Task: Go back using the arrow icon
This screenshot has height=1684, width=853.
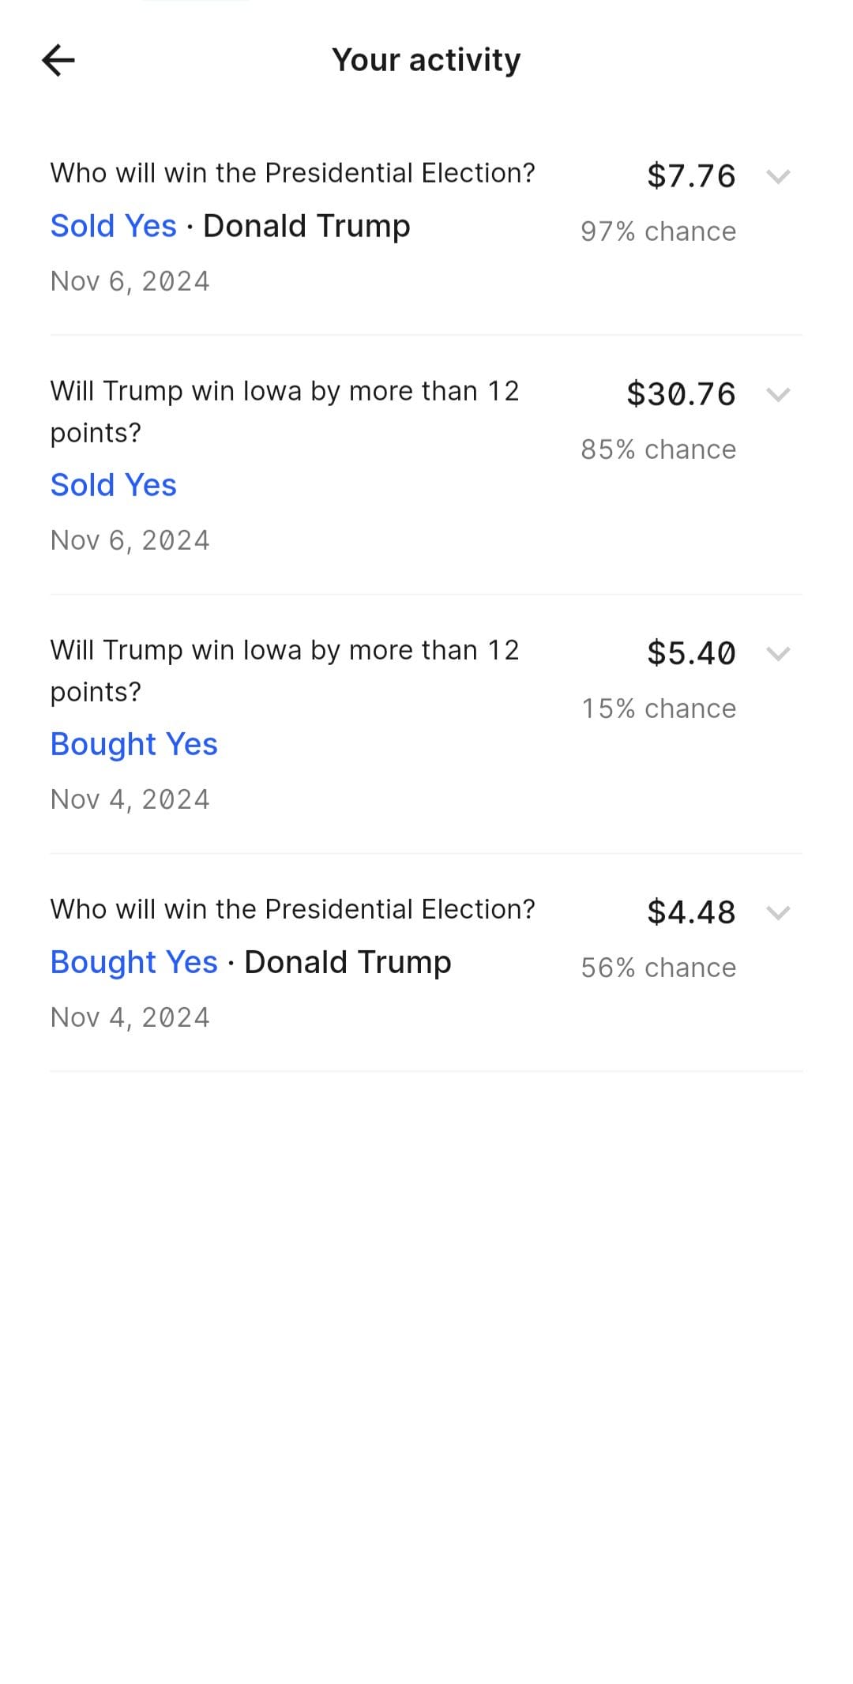Action: pyautogui.click(x=58, y=60)
